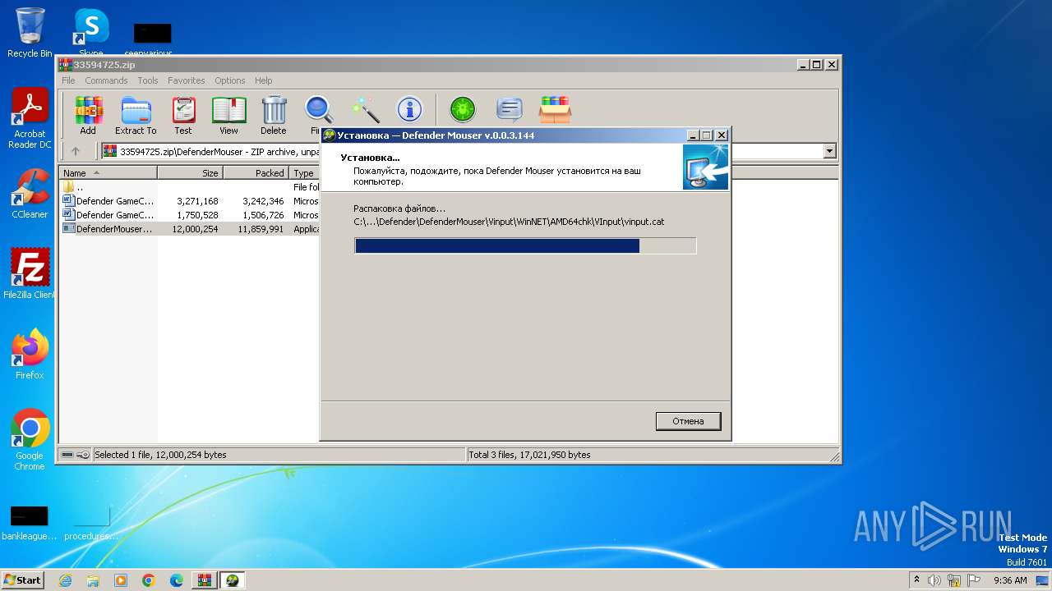Select the procedures desktop file

[91, 523]
